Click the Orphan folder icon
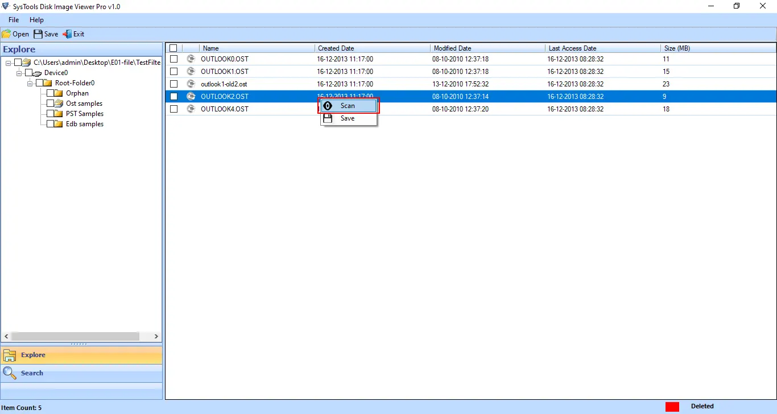777x414 pixels. click(x=59, y=93)
